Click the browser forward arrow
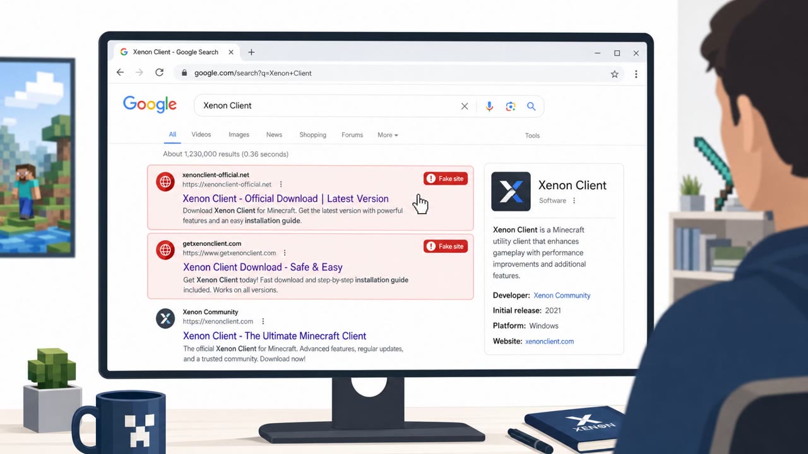This screenshot has height=454, width=808. point(140,73)
